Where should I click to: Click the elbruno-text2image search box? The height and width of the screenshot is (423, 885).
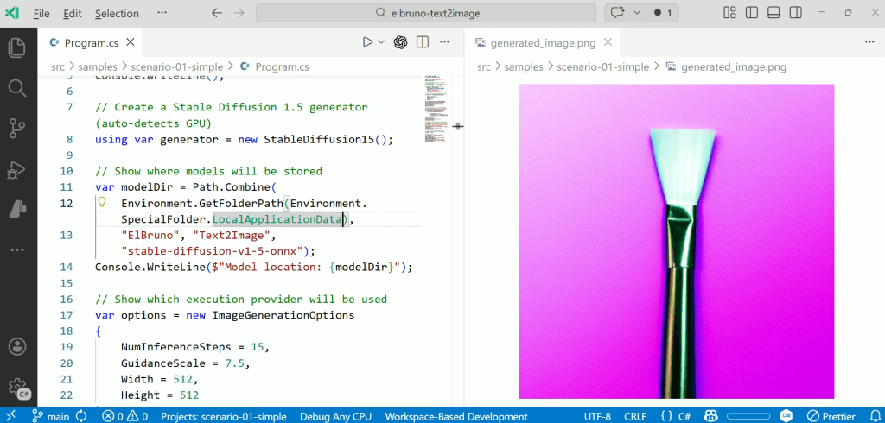pyautogui.click(x=426, y=13)
